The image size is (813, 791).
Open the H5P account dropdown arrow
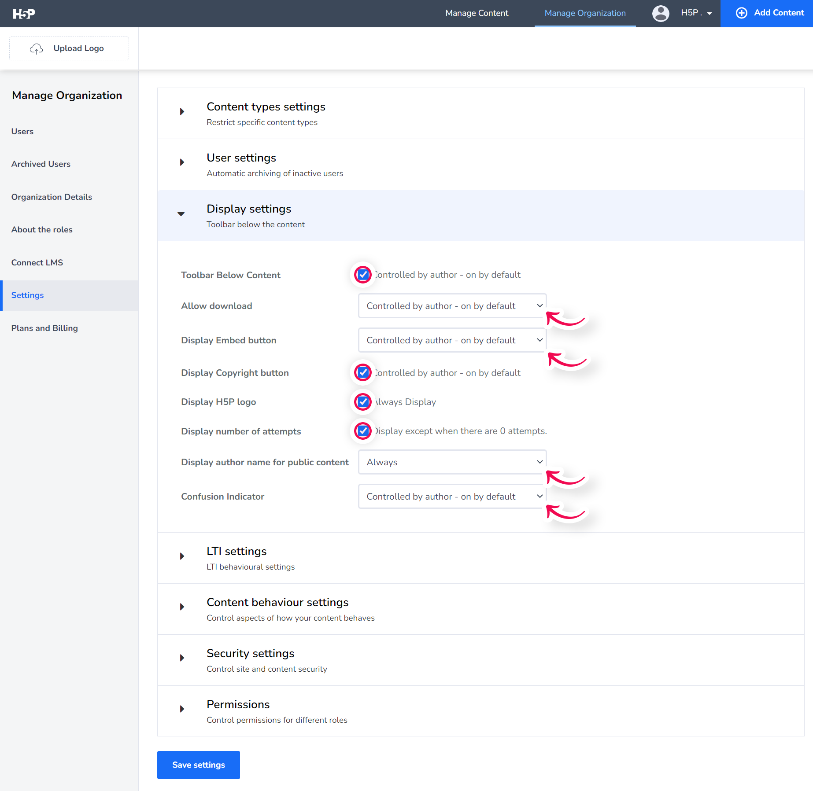(x=710, y=14)
